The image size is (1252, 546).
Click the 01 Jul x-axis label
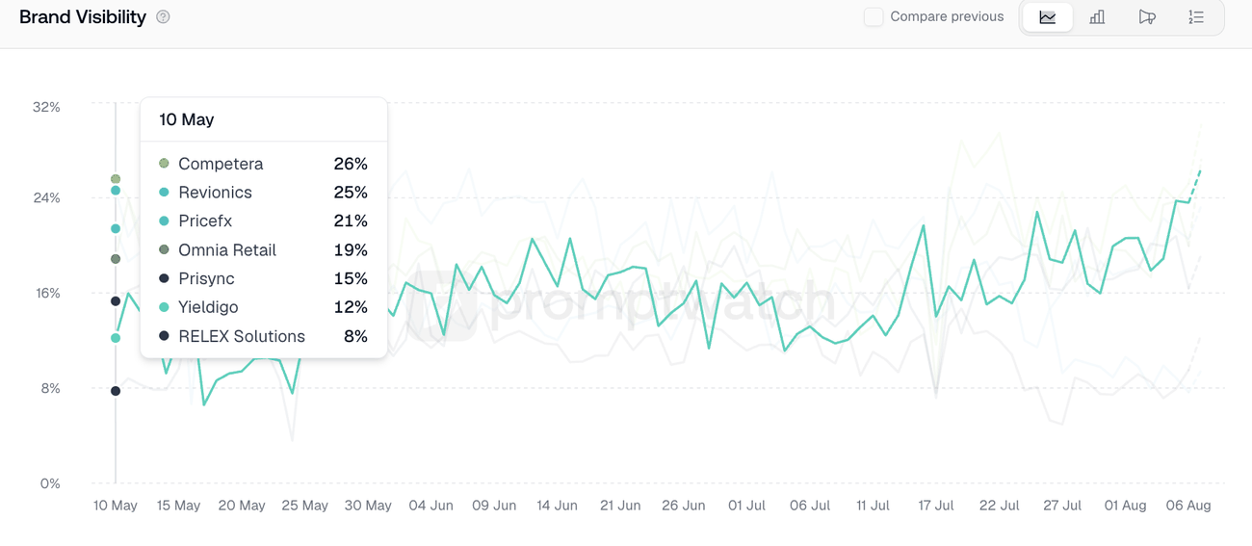click(x=746, y=505)
